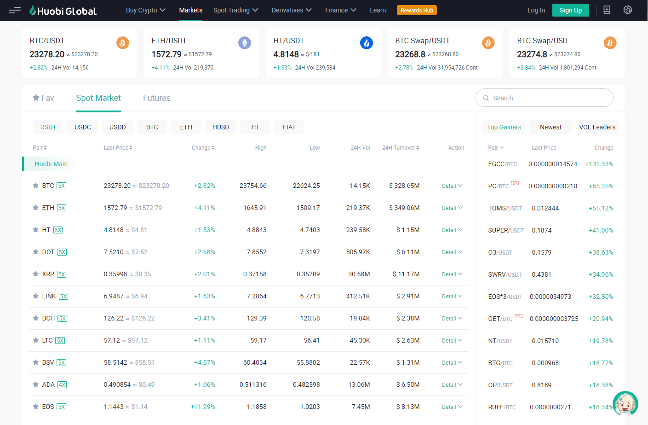The height and width of the screenshot is (425, 648).
Task: Select the BTC quote tab
Action: (x=152, y=127)
